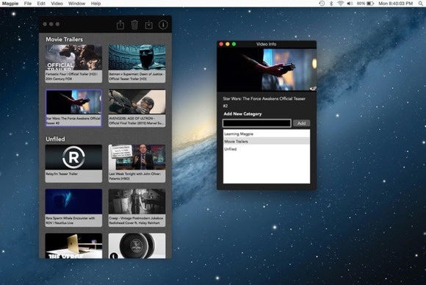This screenshot has height=285, width=426.
Task: Click the Wi-Fi icon in menu bar
Action: [x=340, y=3]
